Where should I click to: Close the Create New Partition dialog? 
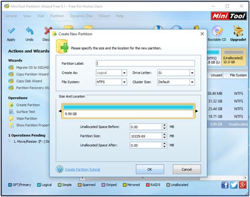point(202,34)
